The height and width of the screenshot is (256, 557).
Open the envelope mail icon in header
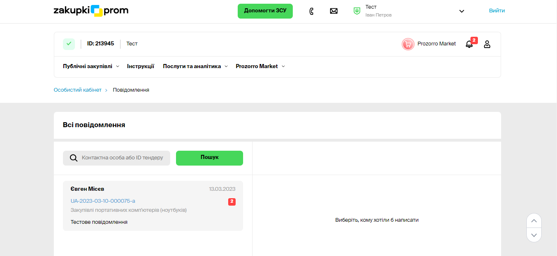[333, 11]
